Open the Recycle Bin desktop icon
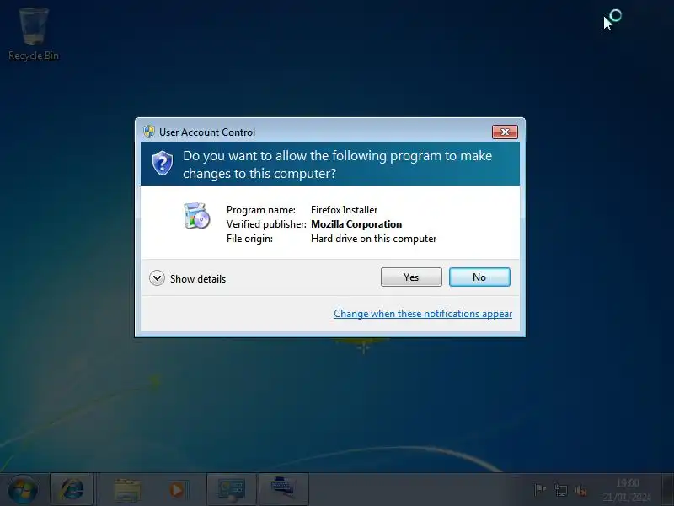Screen dimensions: 674x506 click(34, 35)
